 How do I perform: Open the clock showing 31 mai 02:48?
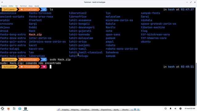190,109
